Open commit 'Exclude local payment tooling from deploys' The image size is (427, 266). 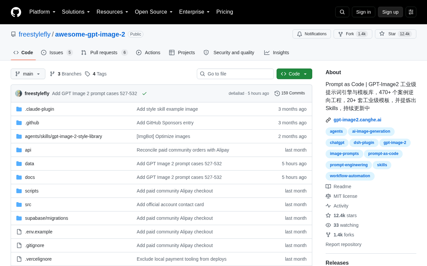[x=181, y=259]
